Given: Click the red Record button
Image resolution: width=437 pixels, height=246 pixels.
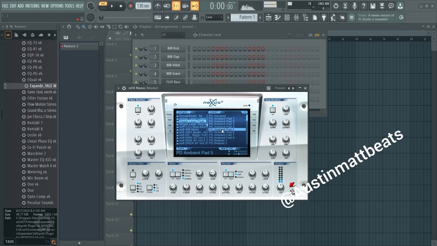Looking at the screenshot, I should [x=130, y=6].
